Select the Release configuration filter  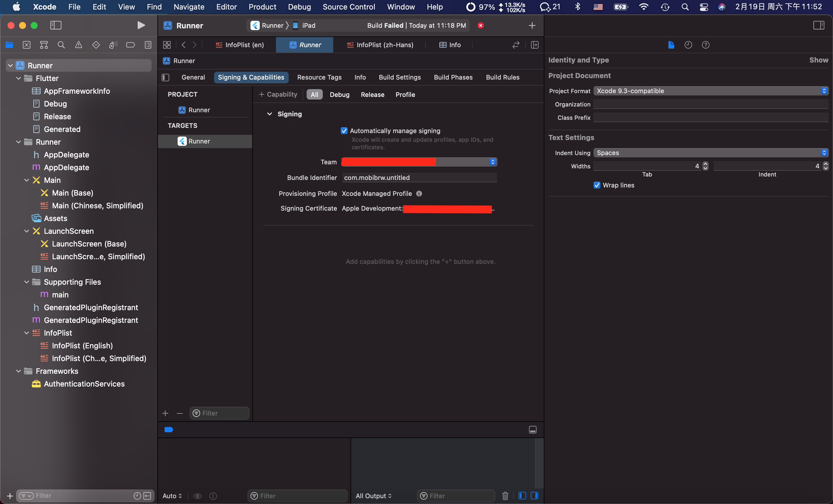click(x=373, y=95)
